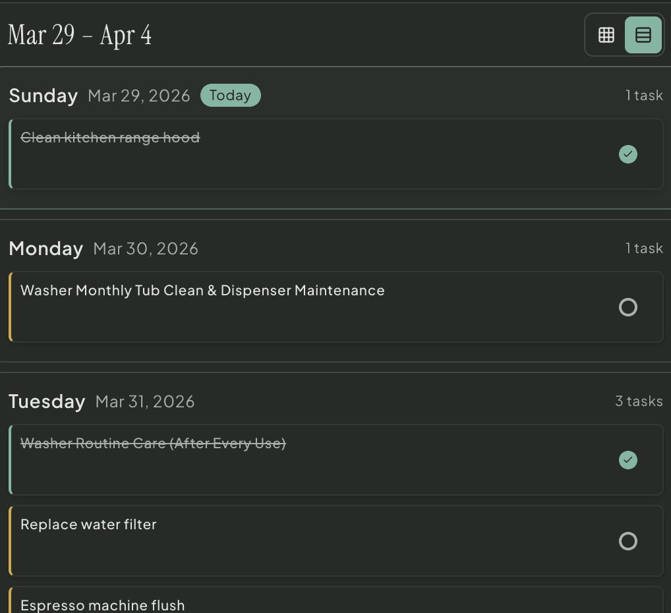Click the Sunday day header
This screenshot has height=613, width=671.
tap(43, 95)
